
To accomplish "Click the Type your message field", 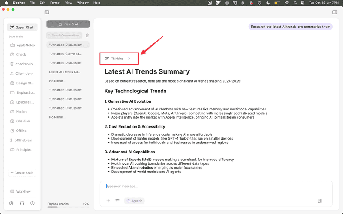I will (x=214, y=187).
